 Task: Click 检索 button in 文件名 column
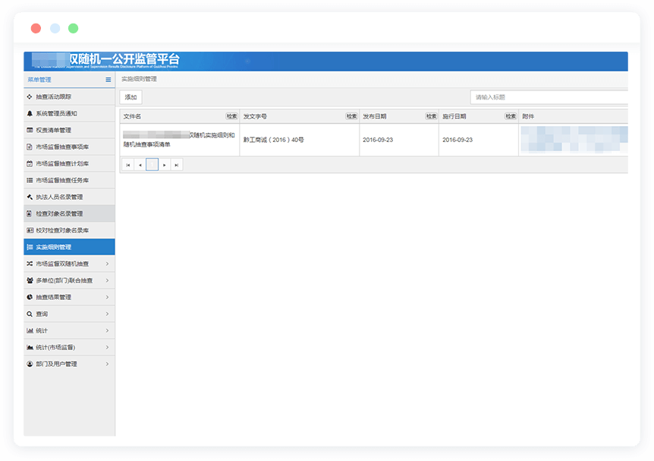tap(231, 116)
